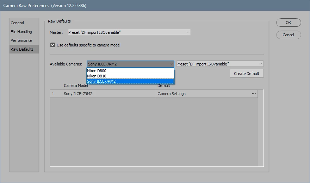The width and height of the screenshot is (310, 183).
Task: Choose Sony ILCE-7RM2 from the camera list
Action: click(130, 81)
